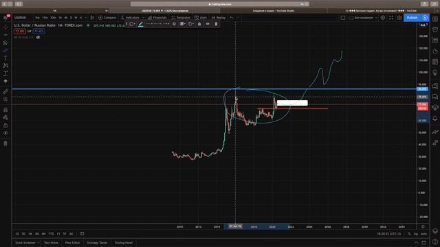Open the chart layout name cloud menu
The image size is (440, 247).
(x=363, y=18)
